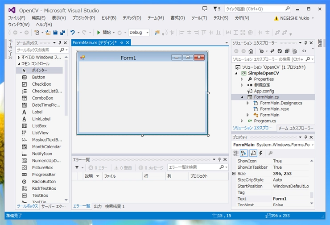The height and width of the screenshot is (225, 330).
Task: Click the Save icon in toolbar
Action: [55, 33]
